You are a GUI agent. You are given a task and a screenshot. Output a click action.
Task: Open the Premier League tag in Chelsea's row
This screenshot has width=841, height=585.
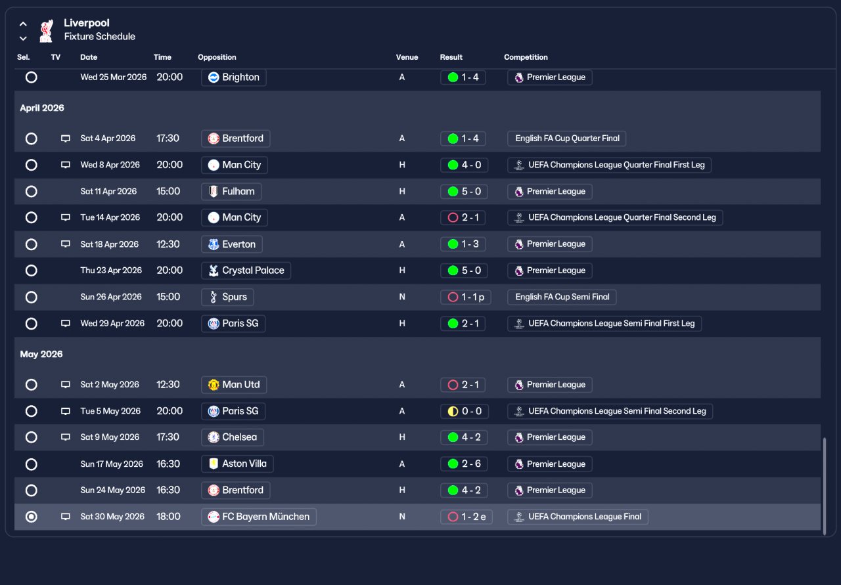coord(550,437)
